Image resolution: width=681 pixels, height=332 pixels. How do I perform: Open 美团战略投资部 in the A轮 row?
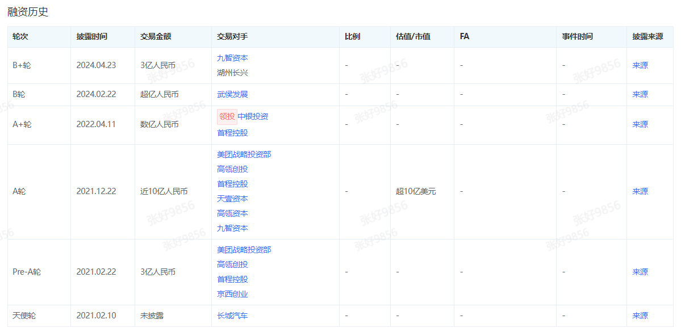(x=244, y=154)
